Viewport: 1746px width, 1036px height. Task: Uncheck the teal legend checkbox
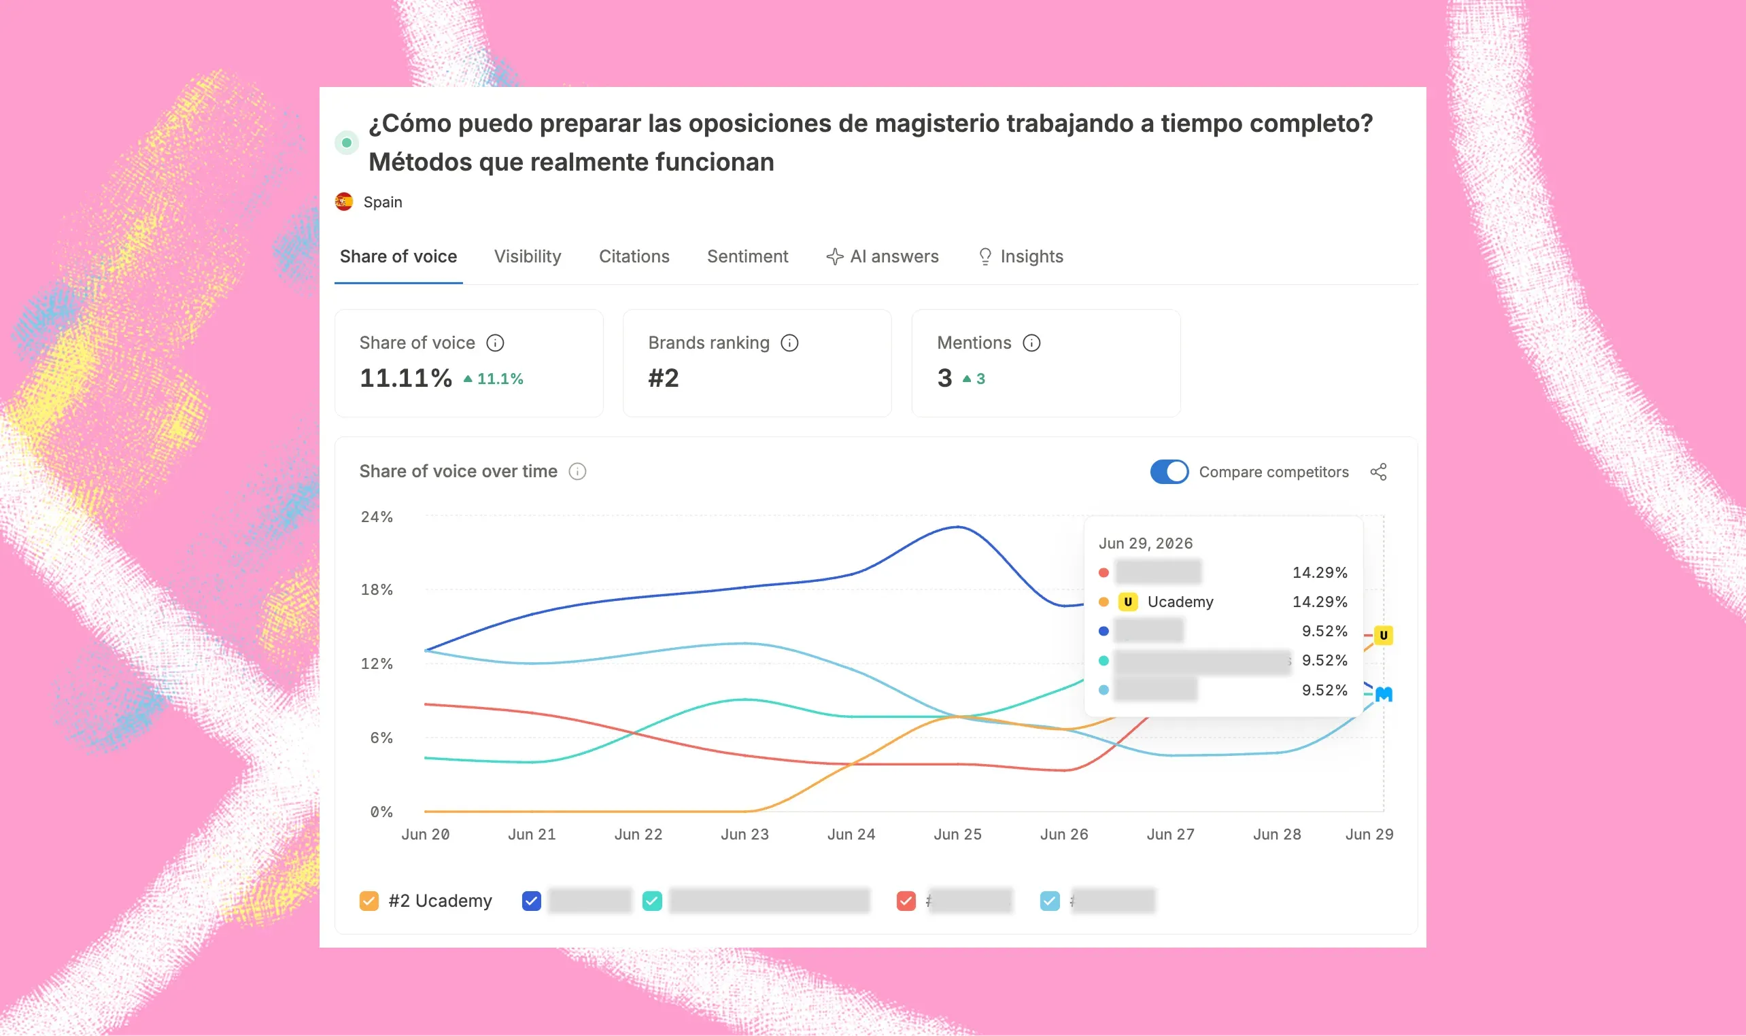pyautogui.click(x=652, y=901)
